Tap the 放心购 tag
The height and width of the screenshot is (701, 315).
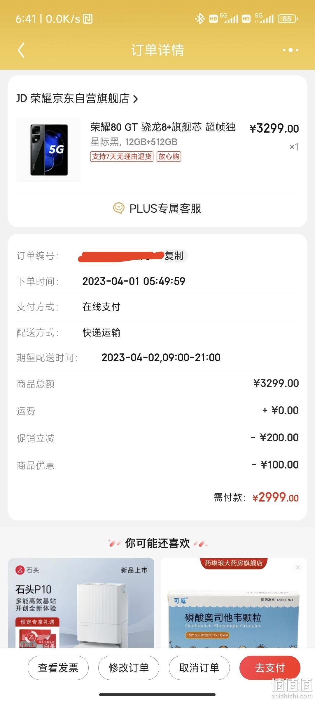pos(169,157)
